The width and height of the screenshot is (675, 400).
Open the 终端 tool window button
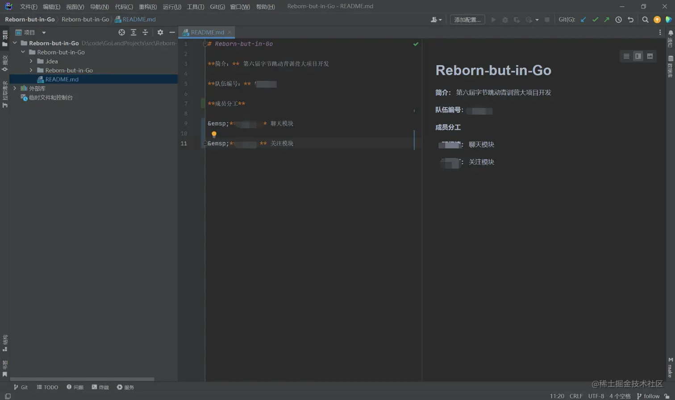[x=100, y=387]
